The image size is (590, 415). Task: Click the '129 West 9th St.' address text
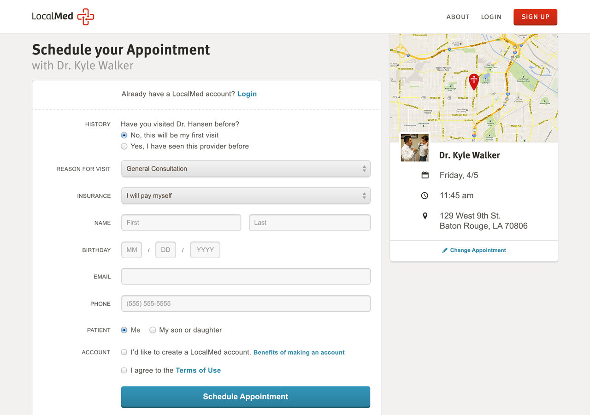point(470,216)
